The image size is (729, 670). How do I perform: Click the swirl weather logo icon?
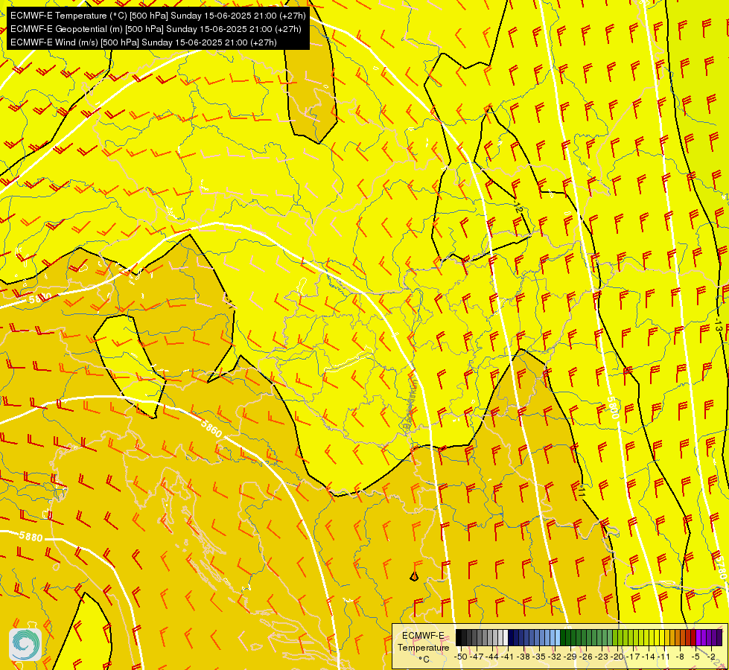25,644
